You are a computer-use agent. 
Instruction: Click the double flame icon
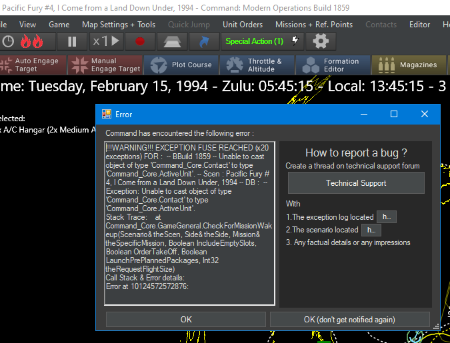[31, 41]
